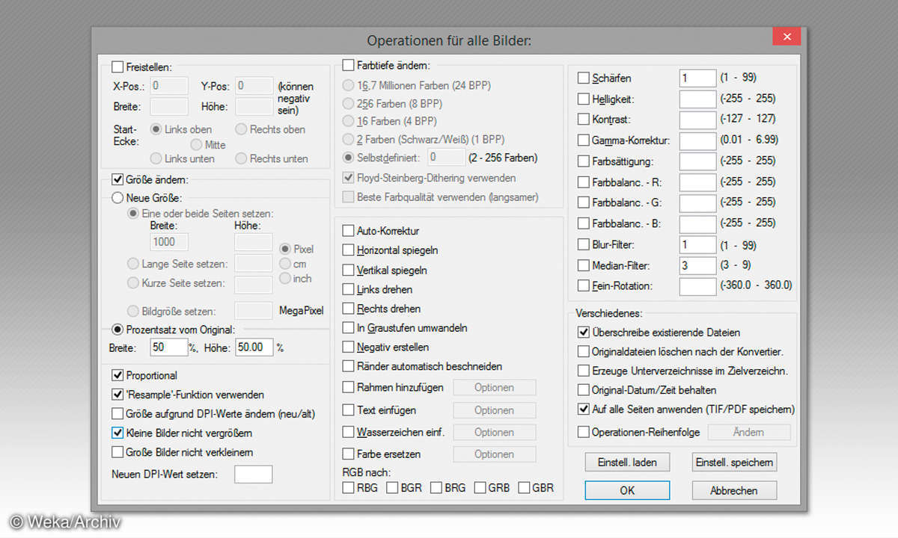898x538 pixels.
Task: Enable Größe aufgrund DPI-Werte ändern
Action: coord(117,413)
